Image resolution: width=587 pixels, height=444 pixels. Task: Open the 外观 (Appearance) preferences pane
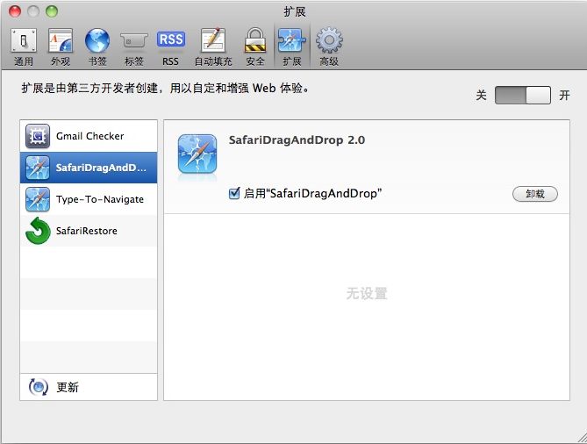click(x=61, y=47)
